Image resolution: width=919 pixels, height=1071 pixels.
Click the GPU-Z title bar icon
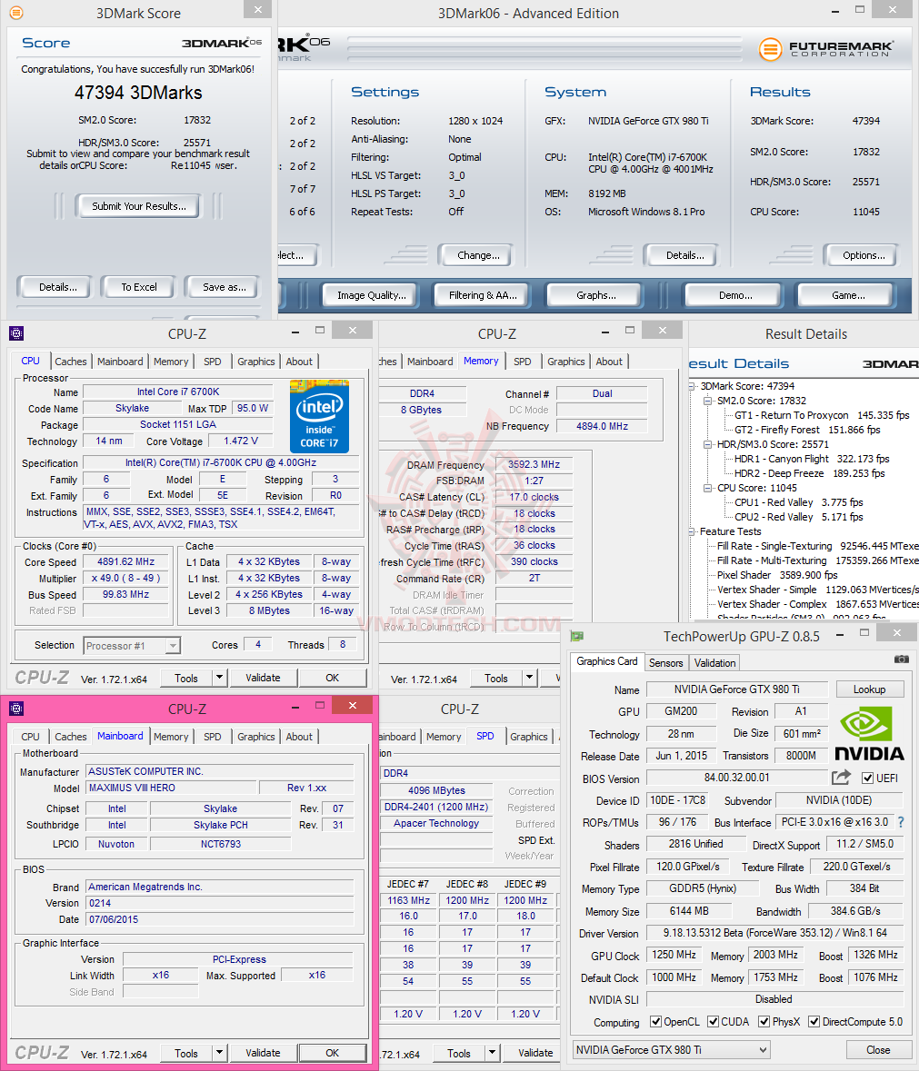576,636
